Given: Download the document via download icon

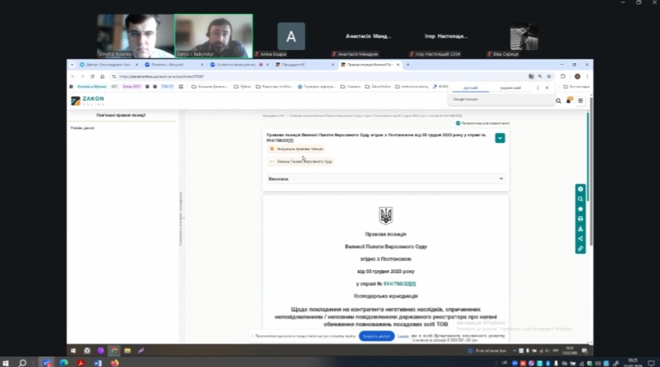Looking at the screenshot, I should pos(580,228).
